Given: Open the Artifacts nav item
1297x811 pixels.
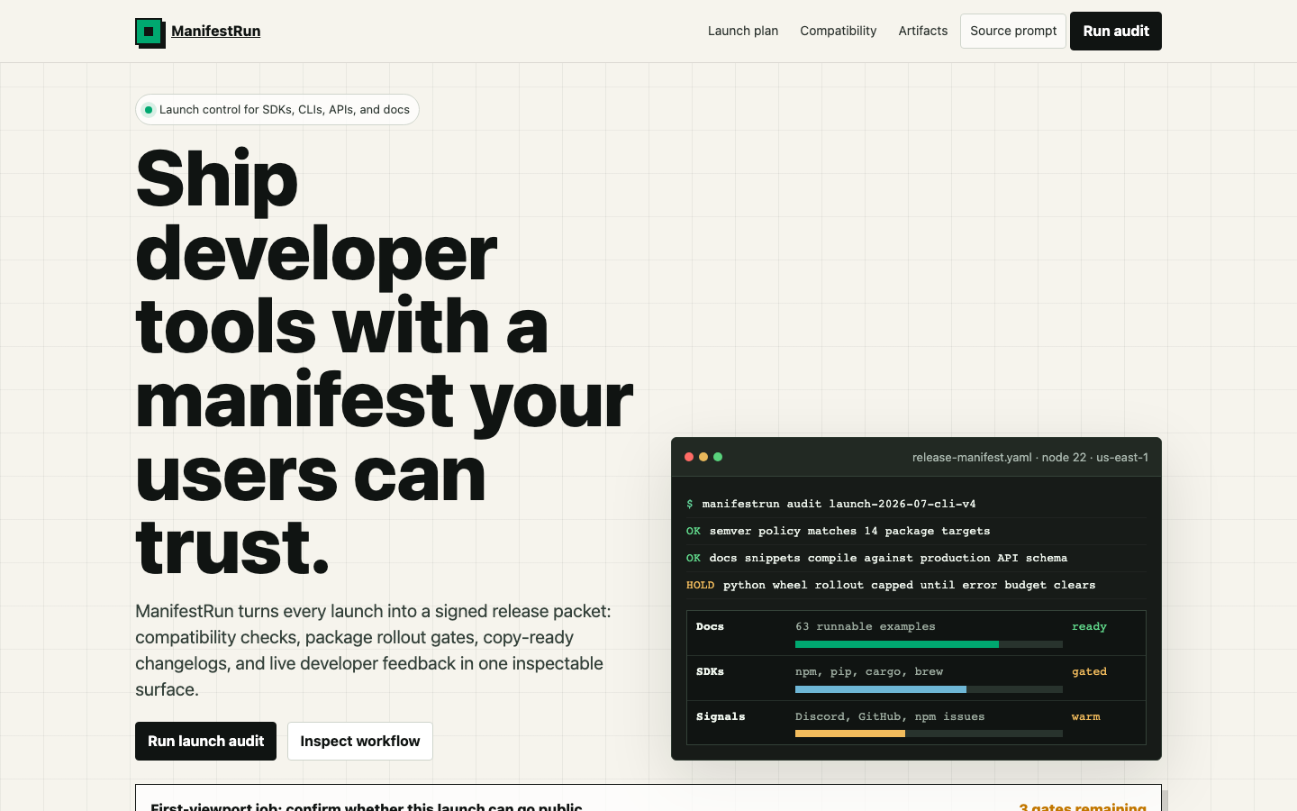Looking at the screenshot, I should pyautogui.click(x=923, y=31).
